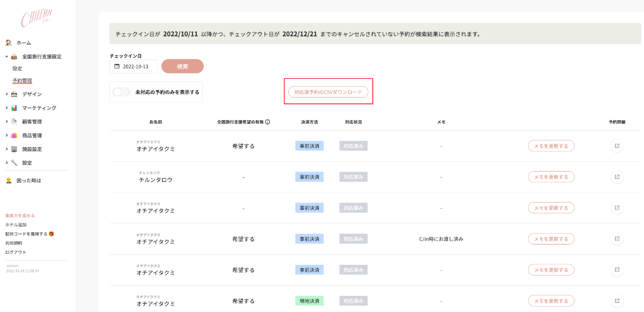Image resolution: width=644 pixels, height=312 pixels.
Task: Open reservation details for チルンタロウ row
Action: tap(617, 177)
